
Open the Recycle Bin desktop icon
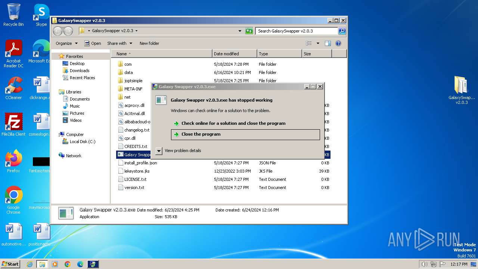point(13,15)
